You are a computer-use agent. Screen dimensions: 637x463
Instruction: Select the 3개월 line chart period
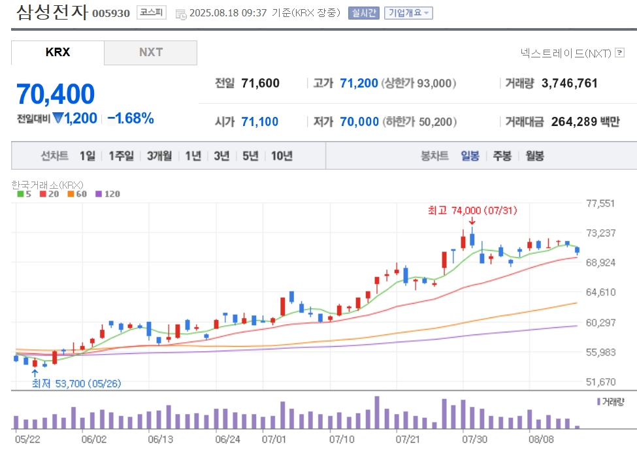tap(159, 156)
